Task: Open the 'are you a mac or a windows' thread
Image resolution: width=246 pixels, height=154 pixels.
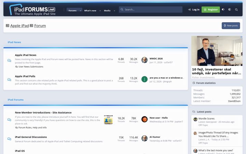Action: point(167,78)
